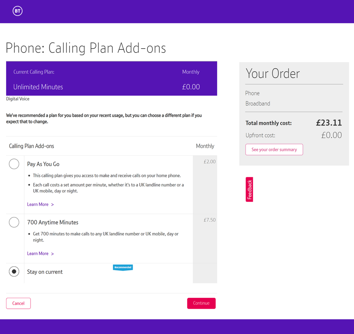Click the blue Recommended badge

[123, 267]
